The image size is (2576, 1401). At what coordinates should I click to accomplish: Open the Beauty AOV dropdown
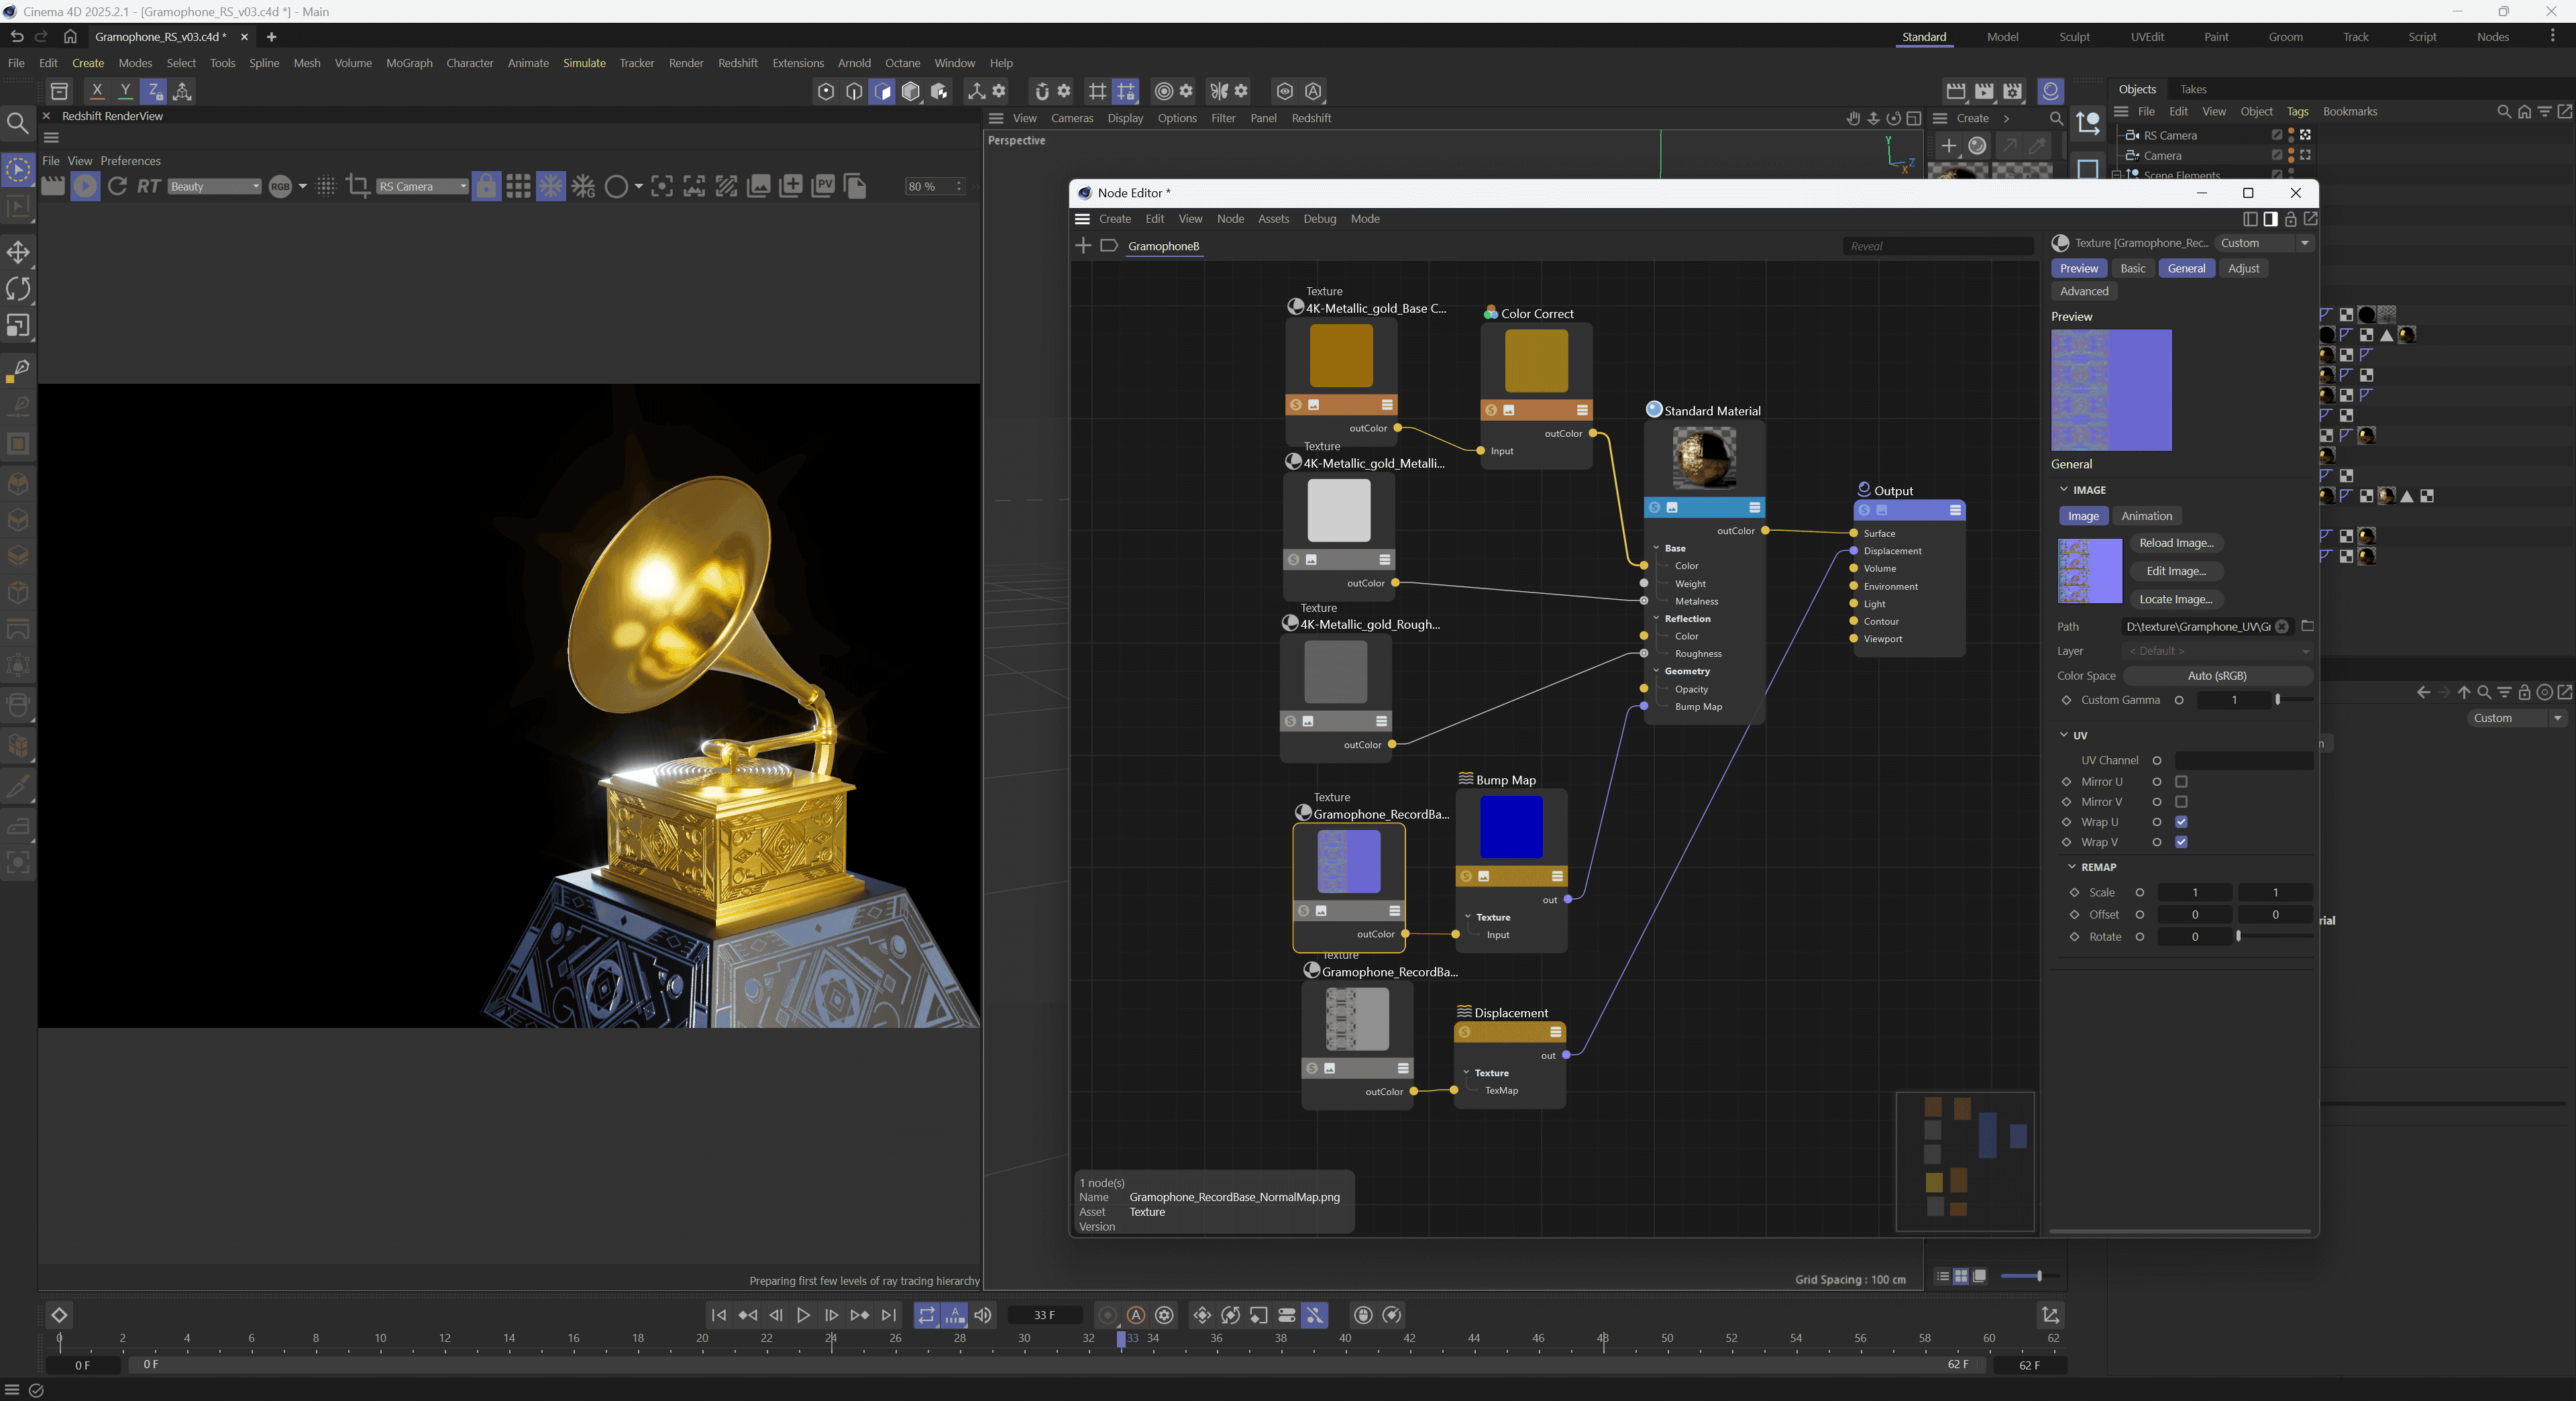(214, 186)
